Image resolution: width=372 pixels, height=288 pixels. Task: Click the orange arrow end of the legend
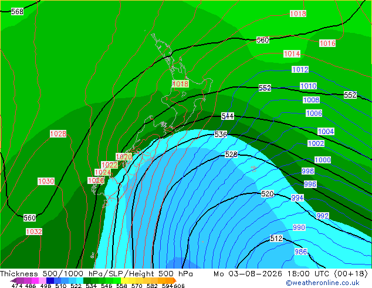(x=175, y=280)
